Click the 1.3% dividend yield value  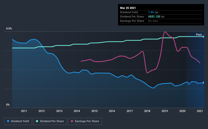point(150,12)
